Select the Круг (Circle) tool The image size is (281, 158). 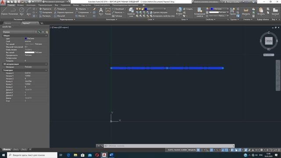pyautogui.click(x=22, y=11)
